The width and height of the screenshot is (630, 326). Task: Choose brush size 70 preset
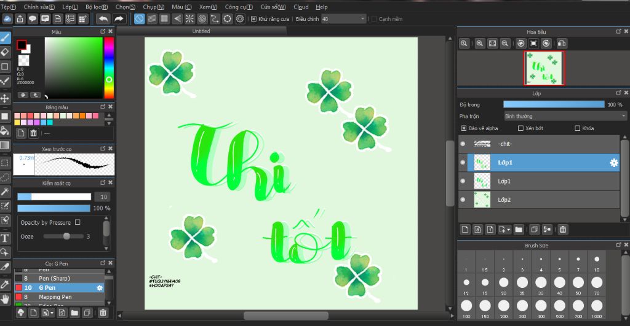click(597, 285)
